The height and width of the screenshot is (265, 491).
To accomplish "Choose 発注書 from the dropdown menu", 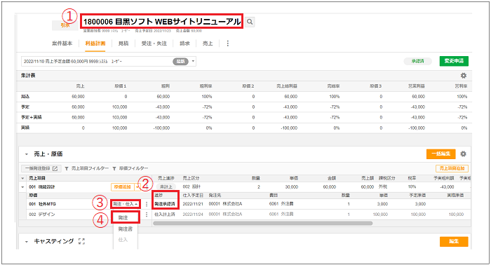I will (126, 229).
